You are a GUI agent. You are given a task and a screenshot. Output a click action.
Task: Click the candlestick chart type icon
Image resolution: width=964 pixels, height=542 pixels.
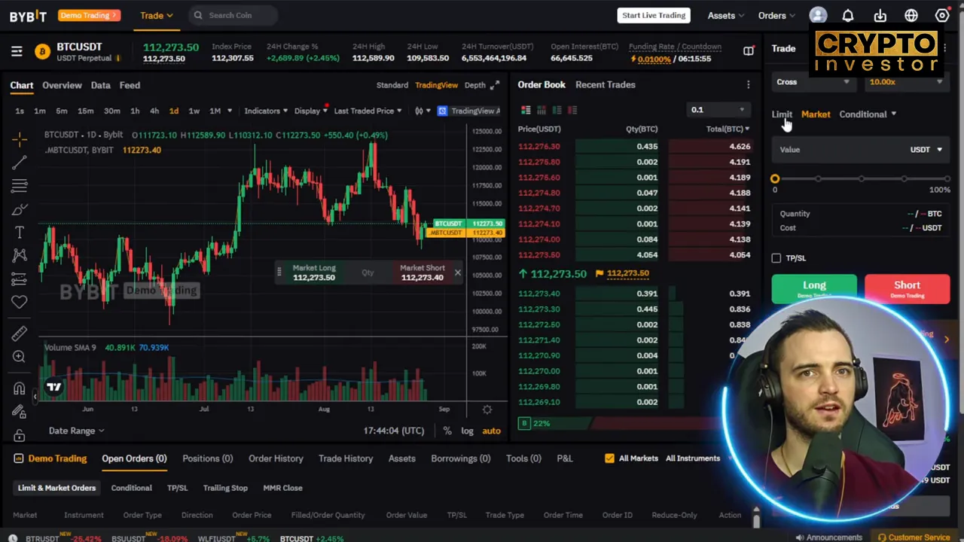[419, 111]
